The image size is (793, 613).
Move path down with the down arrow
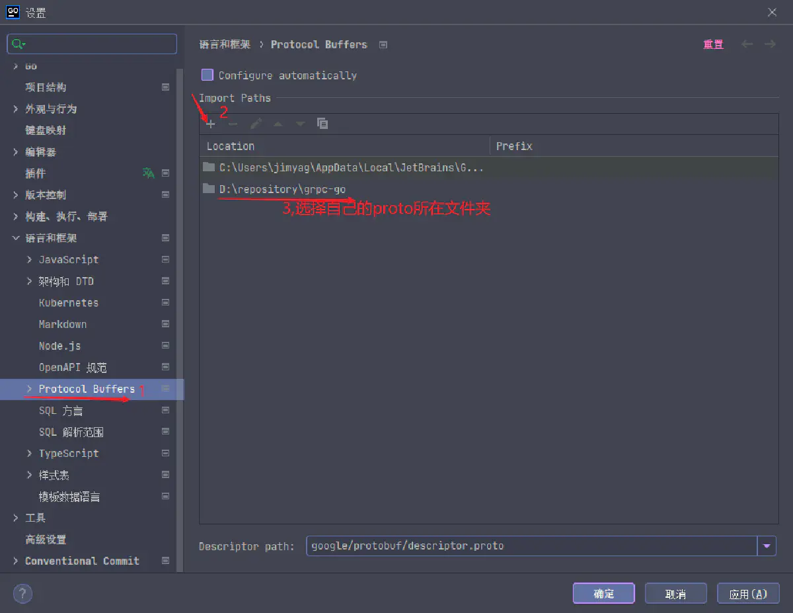300,124
